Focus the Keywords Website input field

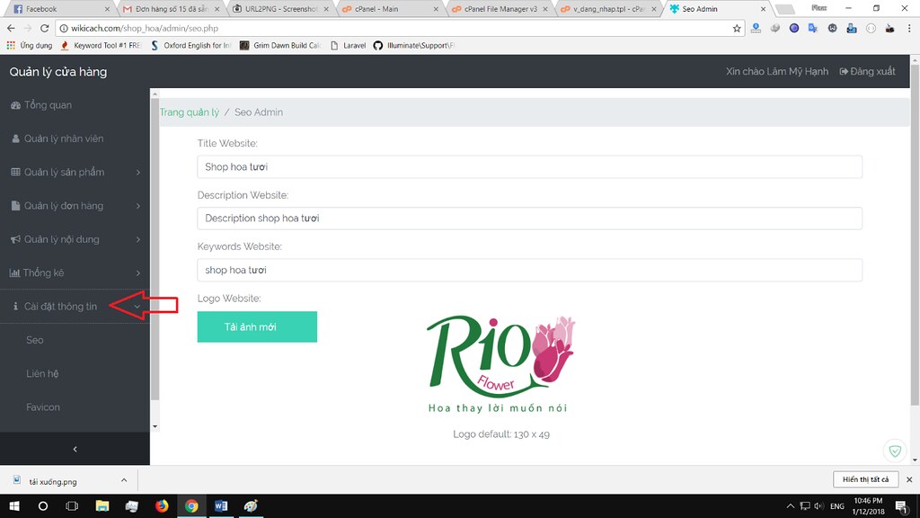[529, 270]
